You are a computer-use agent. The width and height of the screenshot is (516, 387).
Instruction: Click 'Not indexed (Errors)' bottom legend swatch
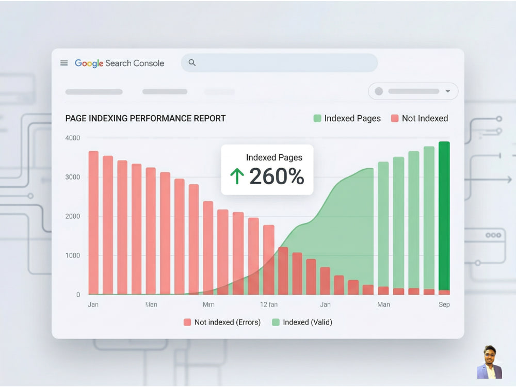pos(187,322)
